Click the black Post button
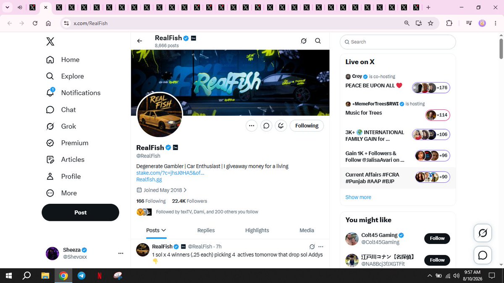 [x=80, y=213]
